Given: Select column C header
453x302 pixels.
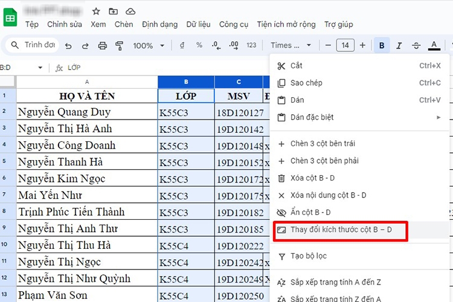Looking at the screenshot, I should click(239, 82).
